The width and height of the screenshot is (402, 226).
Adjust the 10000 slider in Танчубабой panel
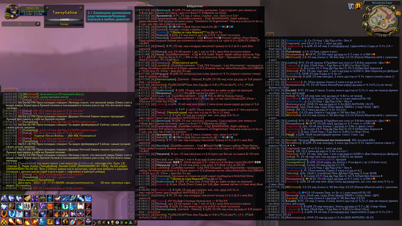pos(64,19)
